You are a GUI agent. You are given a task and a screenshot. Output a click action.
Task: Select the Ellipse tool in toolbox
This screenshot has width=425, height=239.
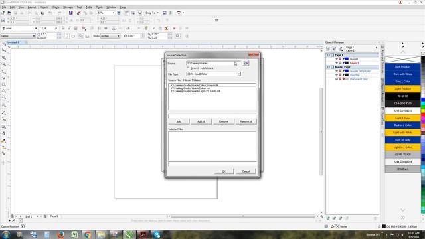[4, 92]
